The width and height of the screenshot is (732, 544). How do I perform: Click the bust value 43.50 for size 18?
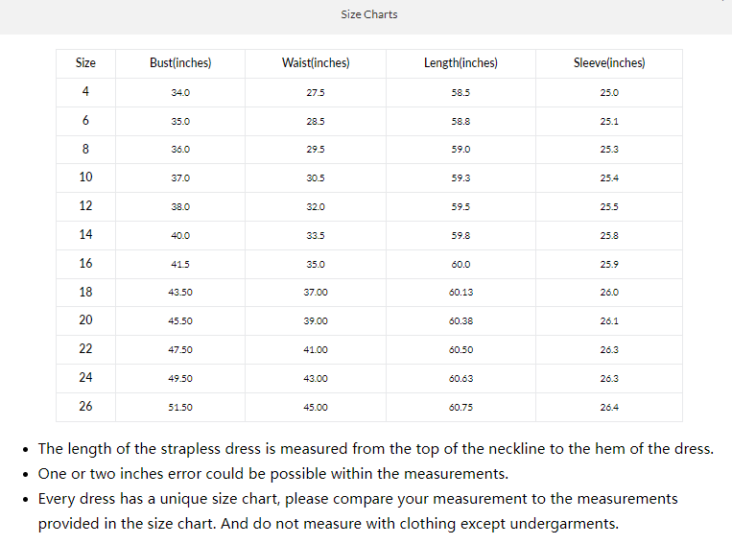180,293
